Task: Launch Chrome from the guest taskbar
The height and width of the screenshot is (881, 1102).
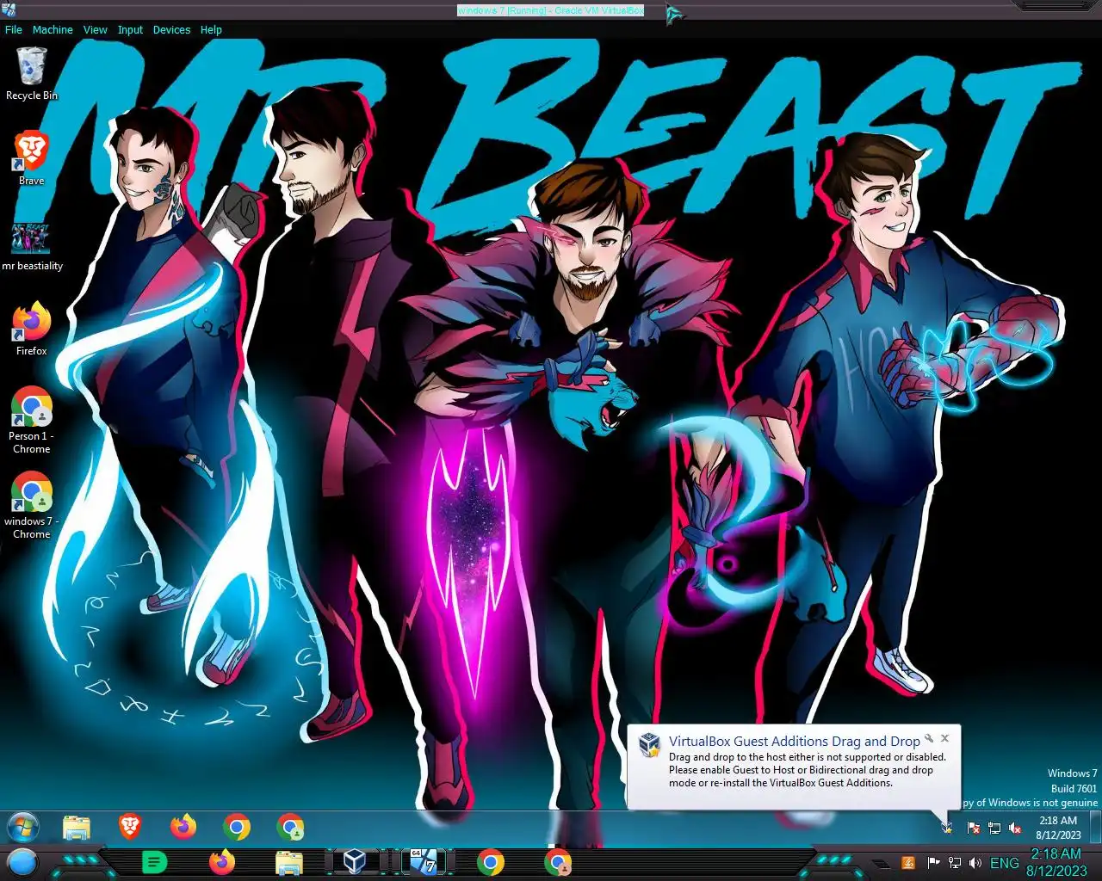Action: point(236,828)
